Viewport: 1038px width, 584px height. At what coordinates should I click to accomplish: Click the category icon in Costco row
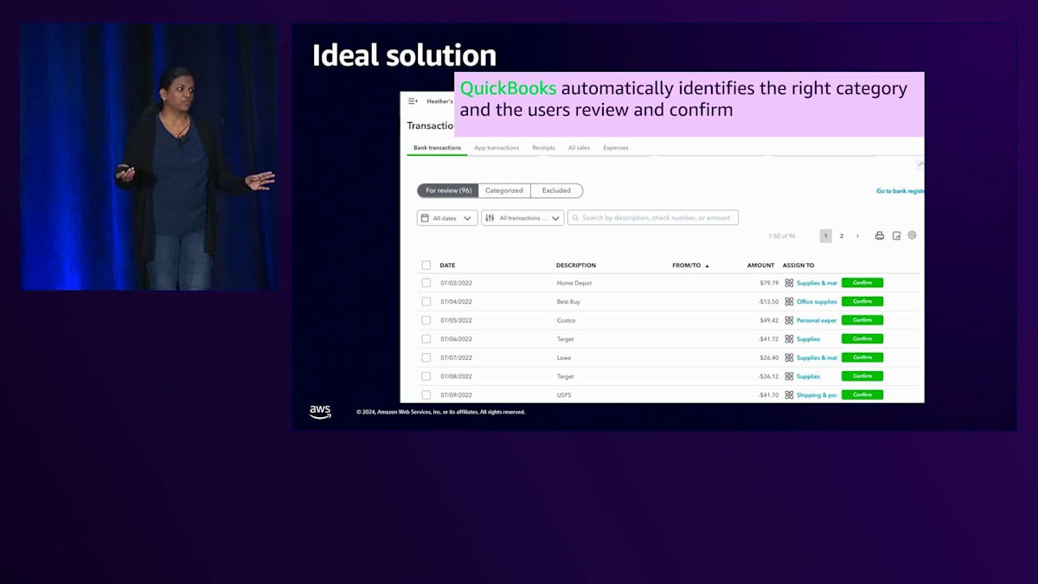pos(789,320)
